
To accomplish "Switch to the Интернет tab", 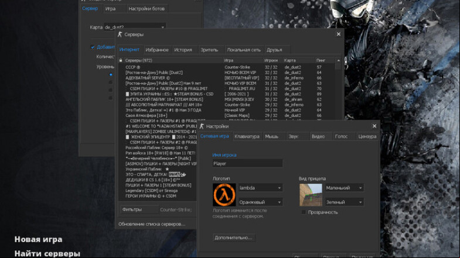I will click(130, 50).
